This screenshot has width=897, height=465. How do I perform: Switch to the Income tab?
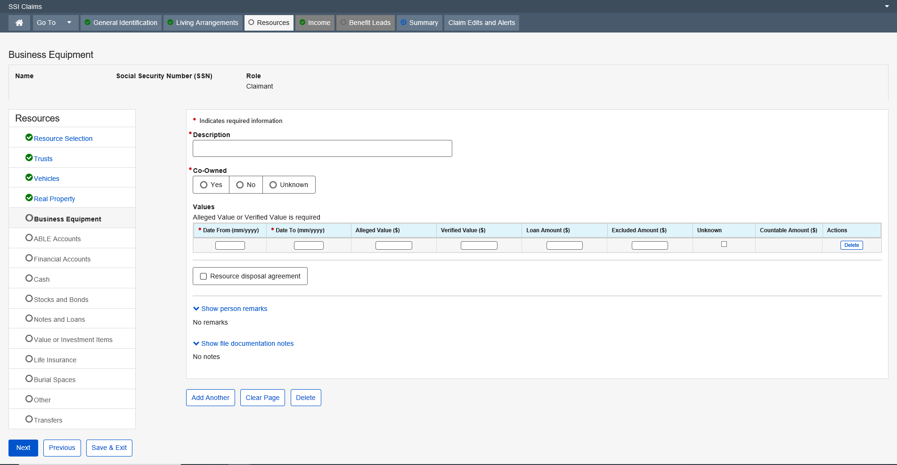coord(315,23)
